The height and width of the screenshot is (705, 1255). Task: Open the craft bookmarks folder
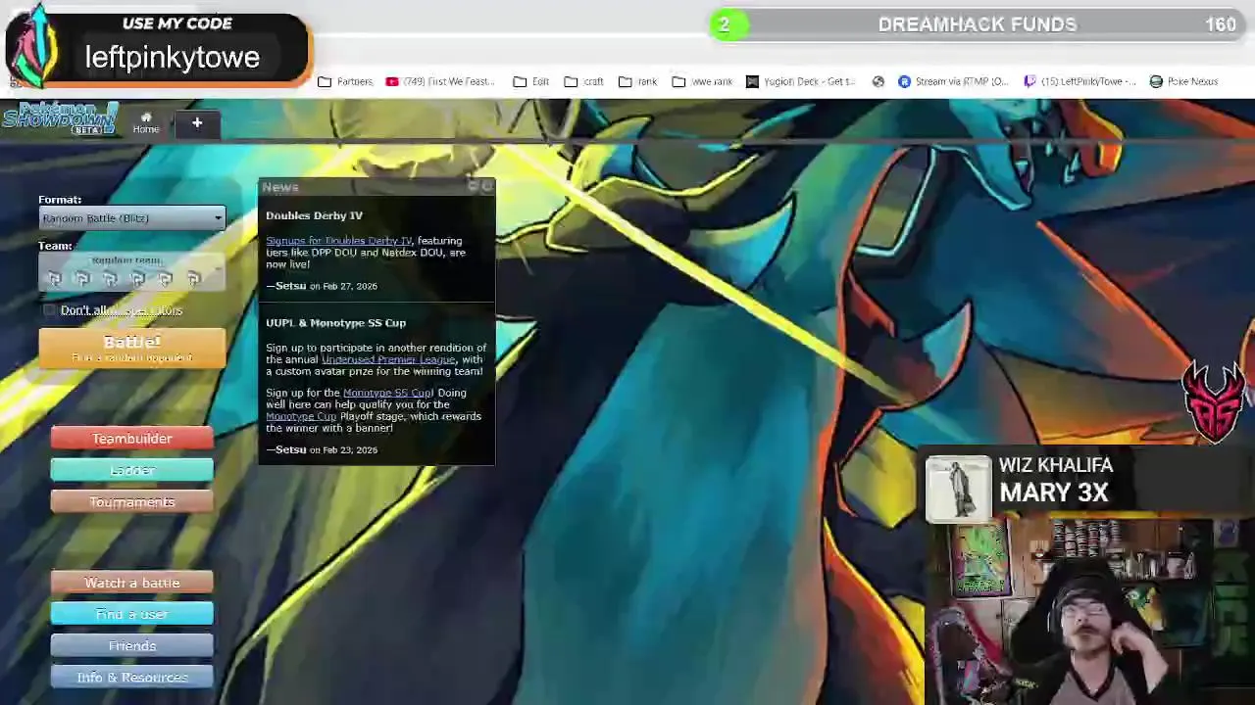click(583, 81)
